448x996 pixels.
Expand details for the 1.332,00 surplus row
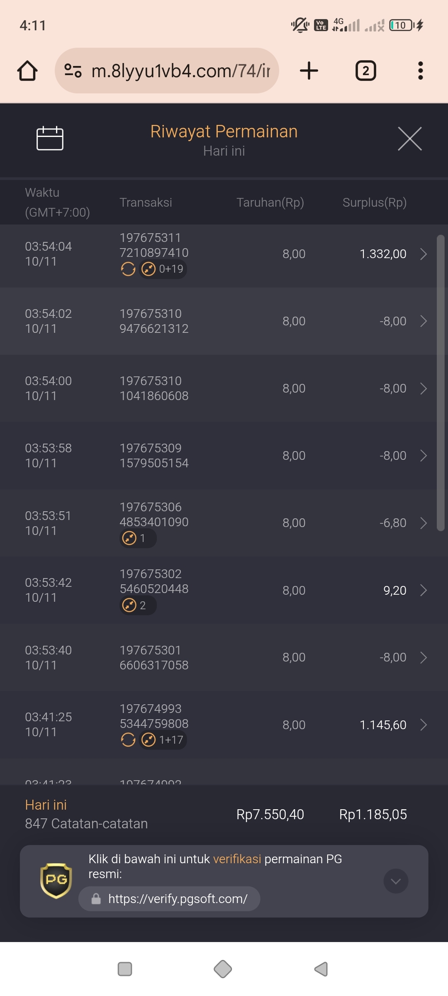click(423, 254)
